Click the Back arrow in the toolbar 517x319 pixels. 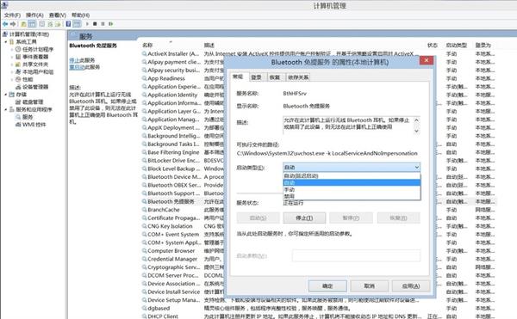pos(5,24)
